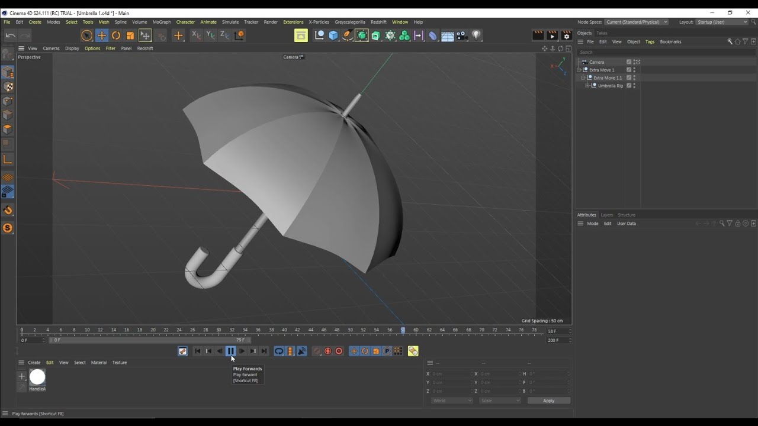Image resolution: width=758 pixels, height=426 pixels.
Task: Click the create new material plus icon
Action: (x=22, y=376)
